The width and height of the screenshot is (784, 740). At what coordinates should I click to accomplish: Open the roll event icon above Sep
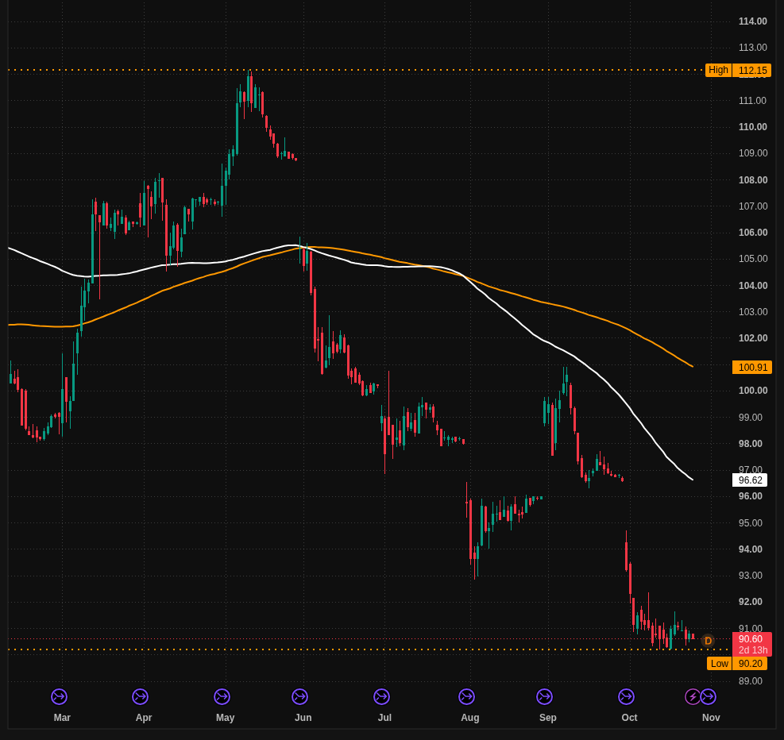pos(544,696)
